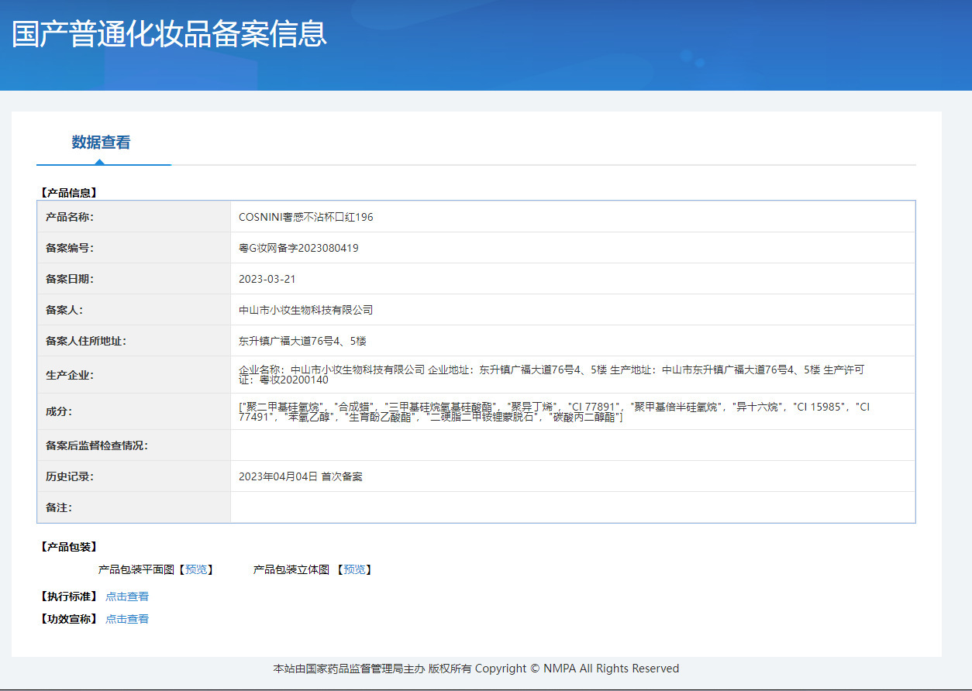972x691 pixels.
Task: Click the empty 备注 value cell
Action: (572, 507)
